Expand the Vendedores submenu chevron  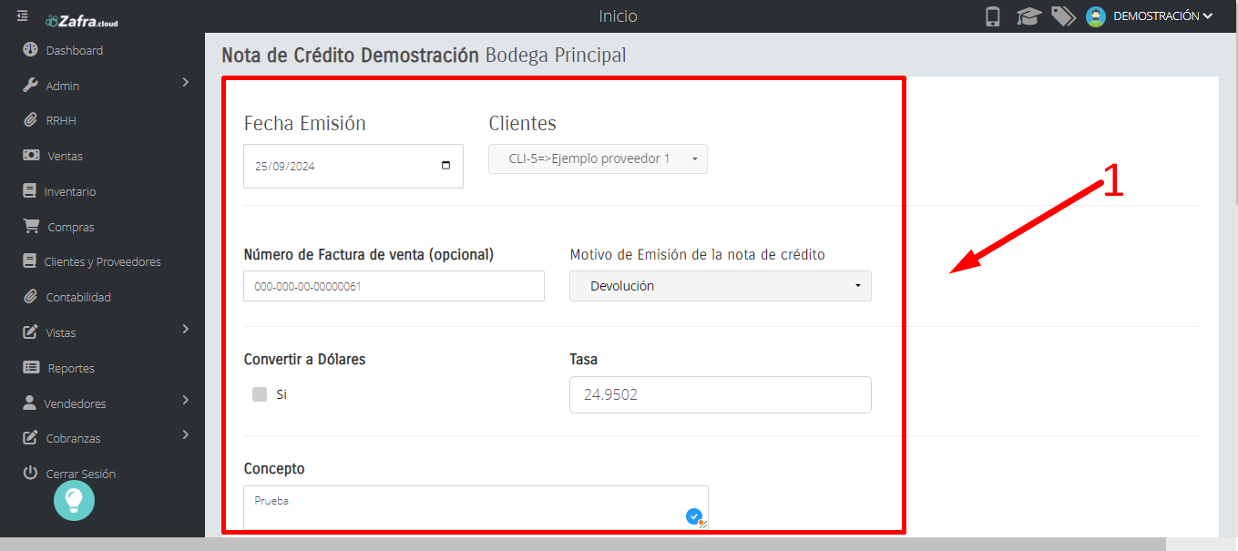pos(185,399)
